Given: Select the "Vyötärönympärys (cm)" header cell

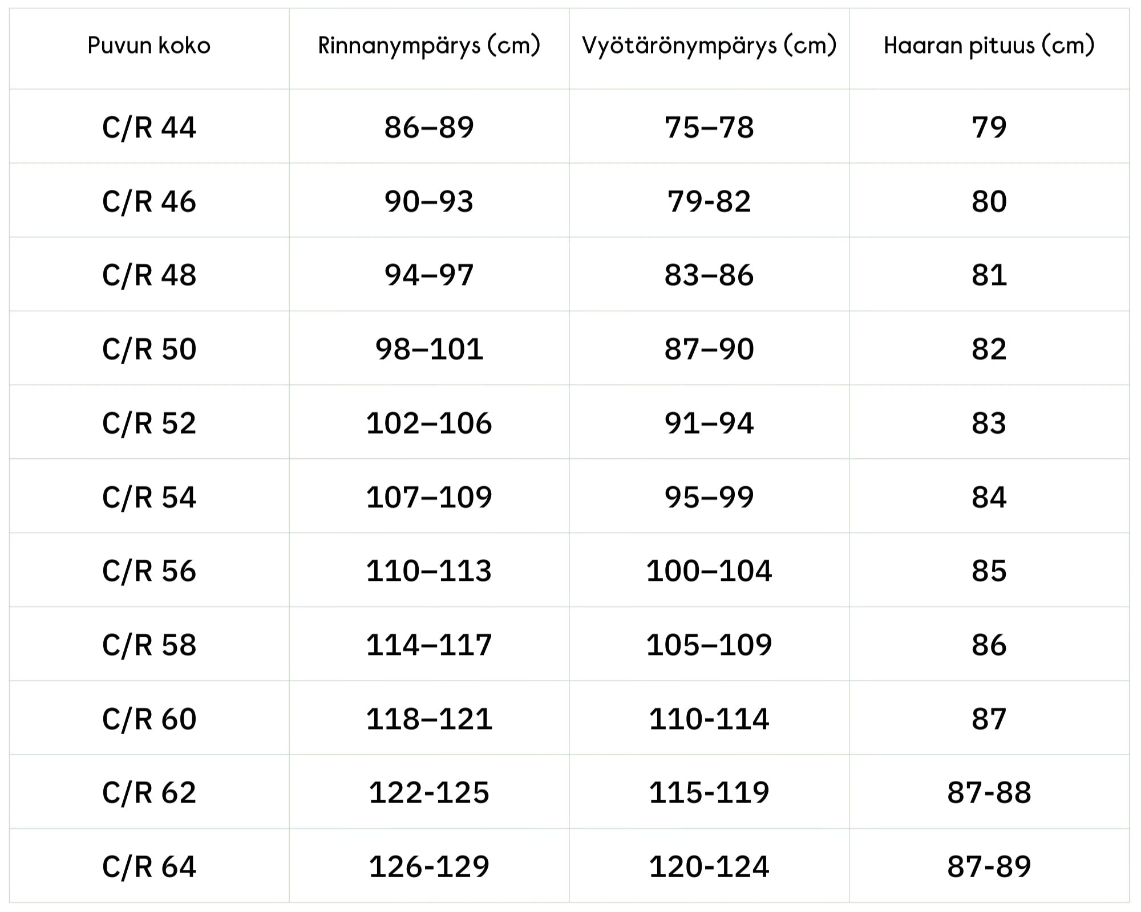Looking at the screenshot, I should (x=709, y=46).
